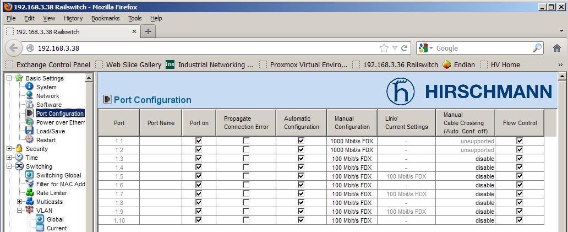Image resolution: width=568 pixels, height=232 pixels.
Task: Open Endian bookmark
Action: point(459,65)
